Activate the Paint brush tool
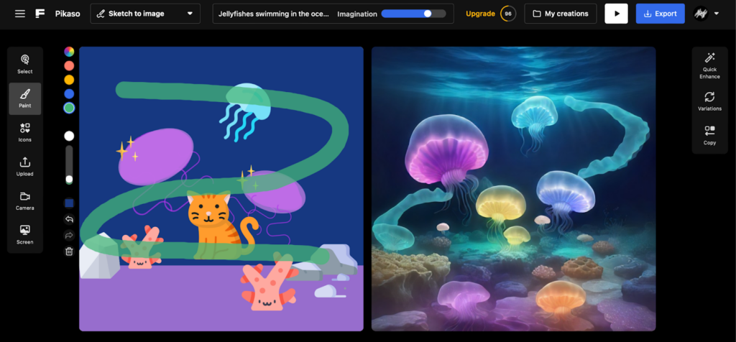The height and width of the screenshot is (342, 736). pyautogui.click(x=25, y=98)
